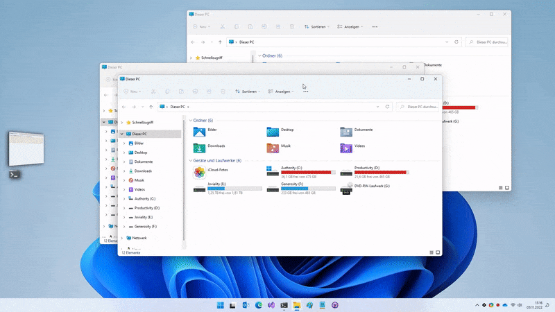This screenshot has height=312, width=555.
Task: Open Sortieren dropdown in the rear window
Action: [317, 27]
